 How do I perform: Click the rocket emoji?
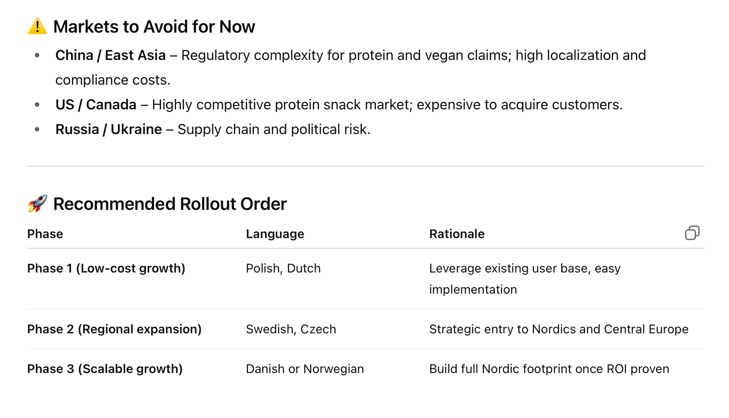tap(38, 204)
